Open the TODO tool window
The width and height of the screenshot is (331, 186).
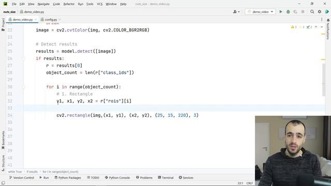point(93,178)
